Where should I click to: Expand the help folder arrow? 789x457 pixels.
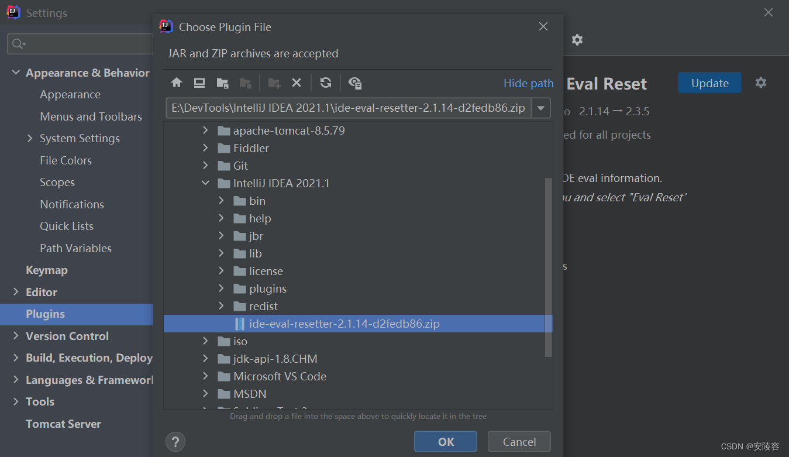tap(221, 218)
